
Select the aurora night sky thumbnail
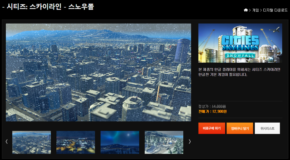click(x=120, y=142)
